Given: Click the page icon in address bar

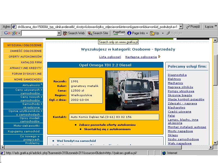Looking at the screenshot, I should [x=14, y=27].
